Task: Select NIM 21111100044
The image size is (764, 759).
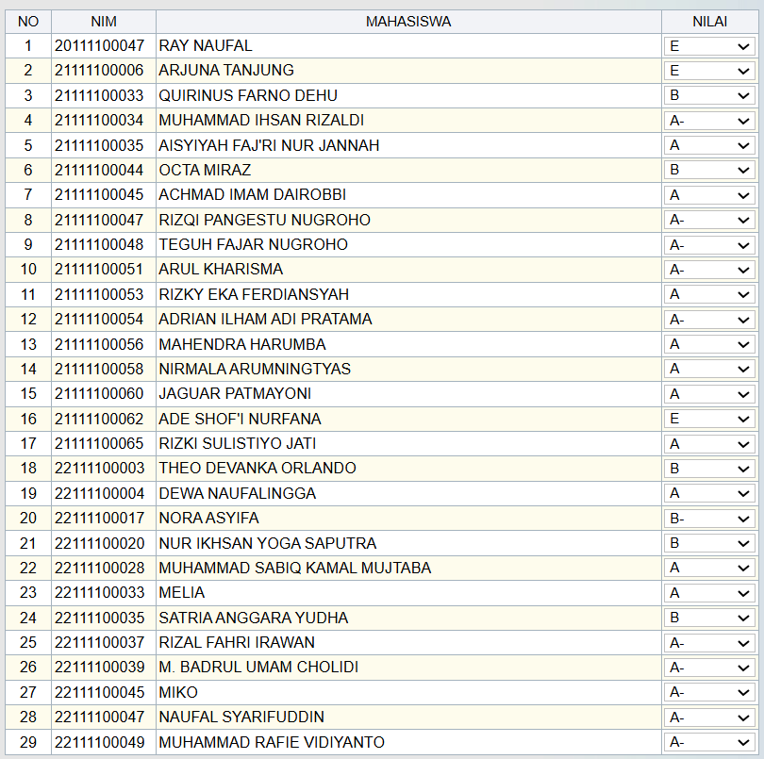Action: point(99,170)
